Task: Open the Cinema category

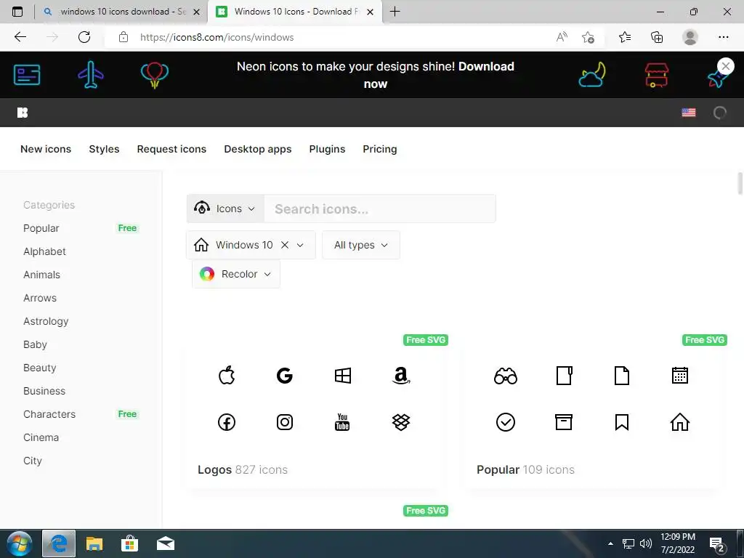Action: [x=41, y=437]
